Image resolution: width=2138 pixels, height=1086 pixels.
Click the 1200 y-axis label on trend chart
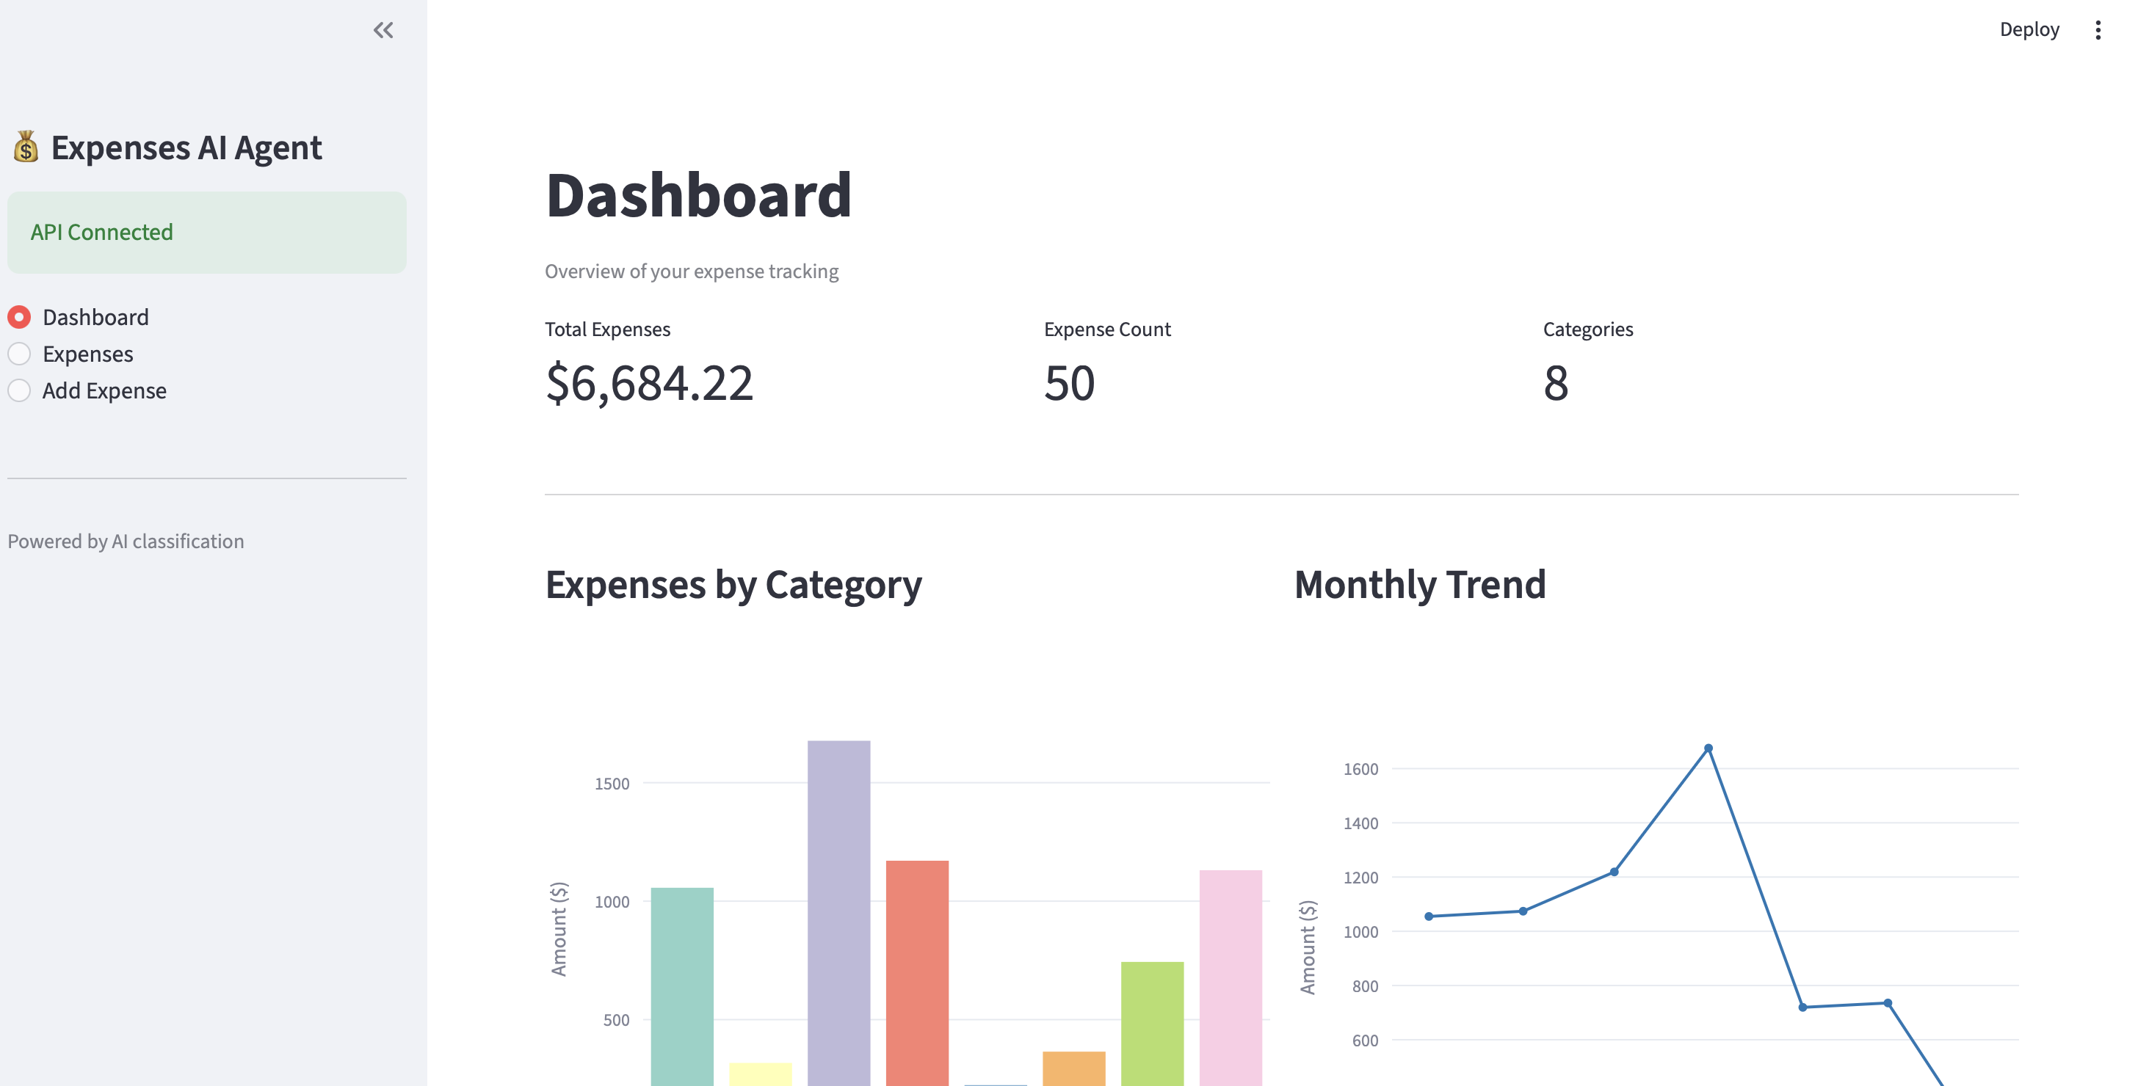(1360, 878)
